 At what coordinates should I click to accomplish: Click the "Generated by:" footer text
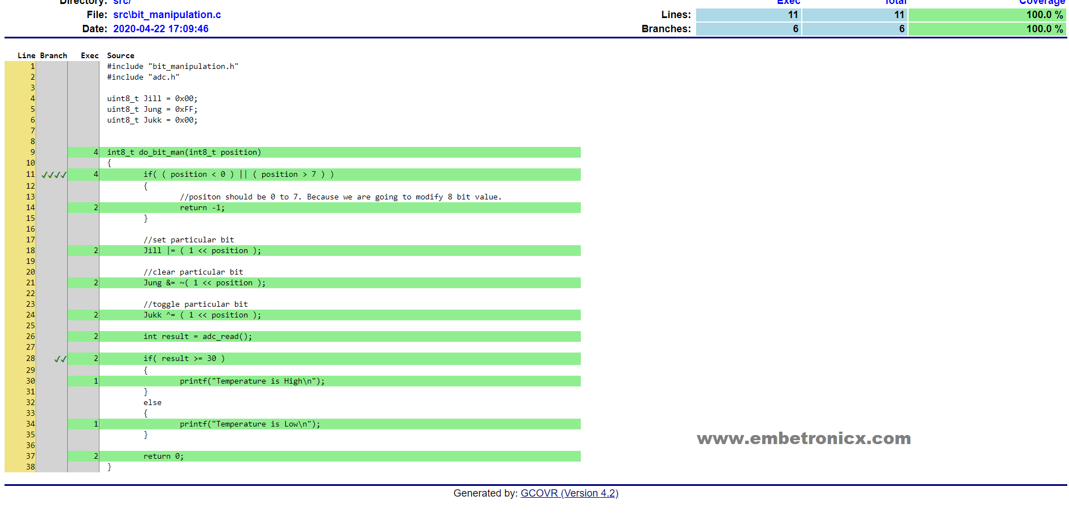(485, 493)
